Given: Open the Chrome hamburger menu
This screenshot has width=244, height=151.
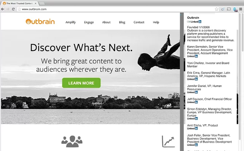Looking at the screenshot, I should [x=241, y=9].
